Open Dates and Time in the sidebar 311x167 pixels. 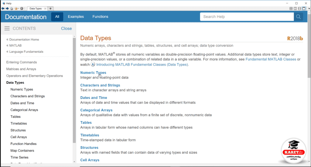point(22,103)
